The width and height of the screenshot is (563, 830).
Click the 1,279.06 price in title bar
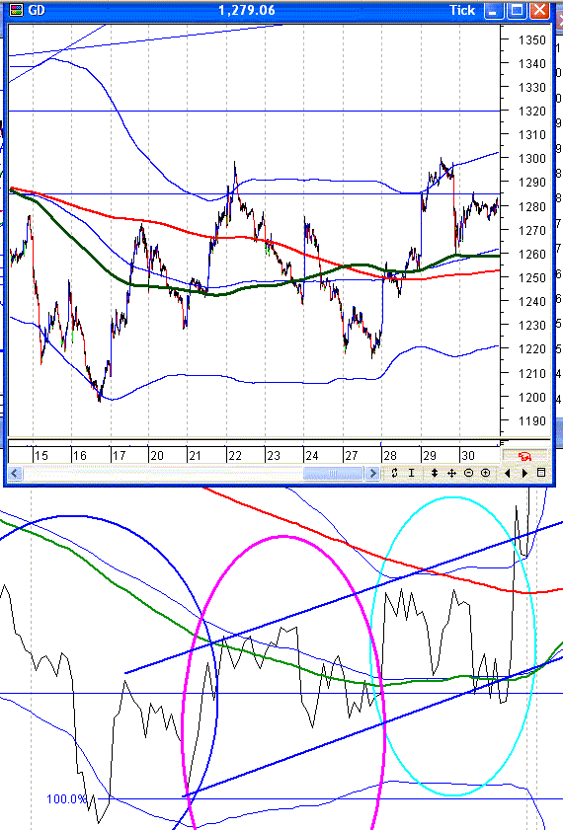247,10
